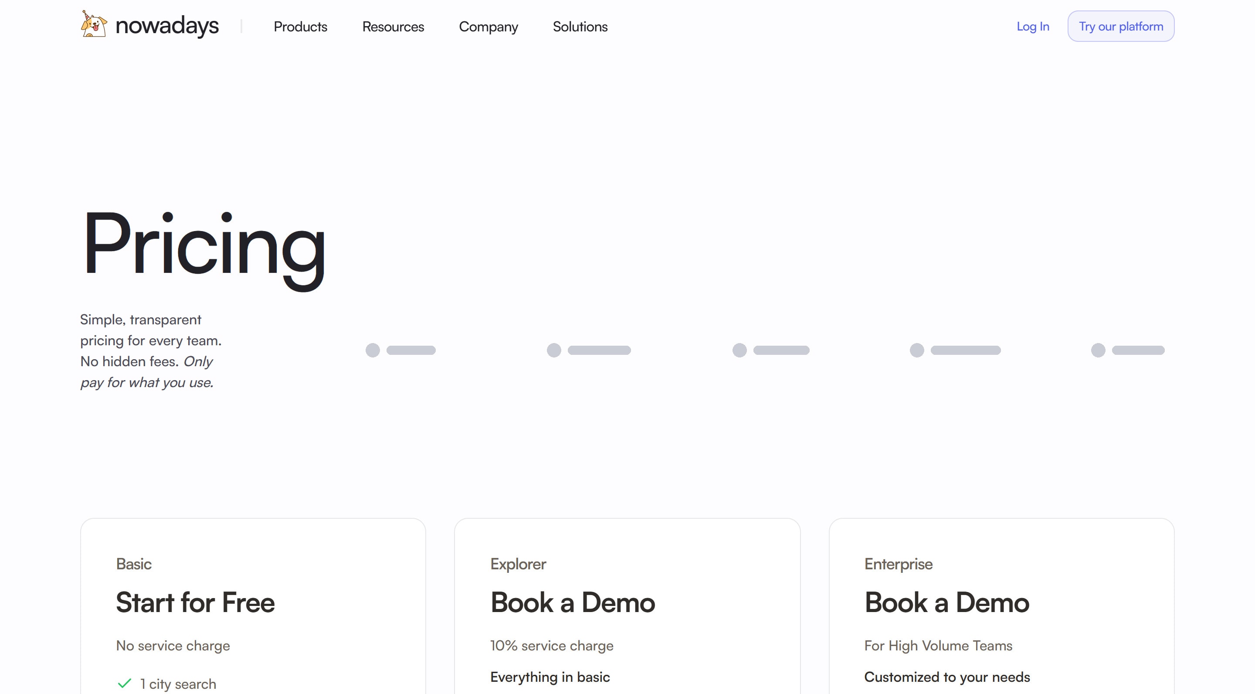
Task: Click the Only pay for what you use text
Action: tap(147, 372)
